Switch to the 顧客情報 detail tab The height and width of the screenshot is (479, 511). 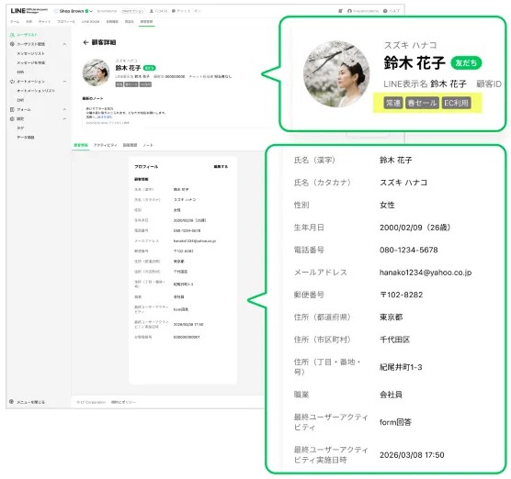tap(81, 145)
